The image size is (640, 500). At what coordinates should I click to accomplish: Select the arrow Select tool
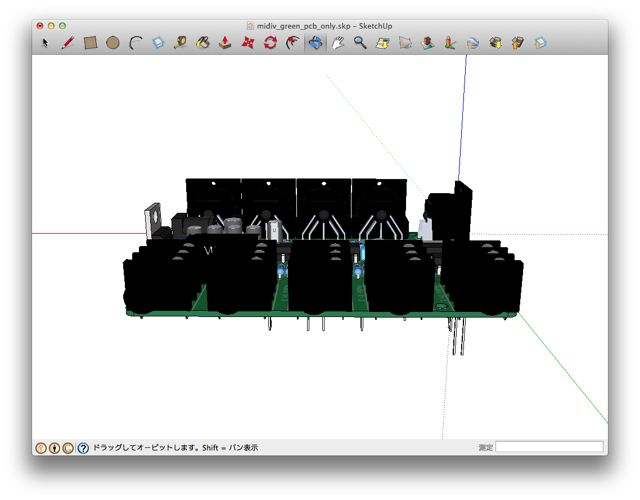[x=46, y=43]
